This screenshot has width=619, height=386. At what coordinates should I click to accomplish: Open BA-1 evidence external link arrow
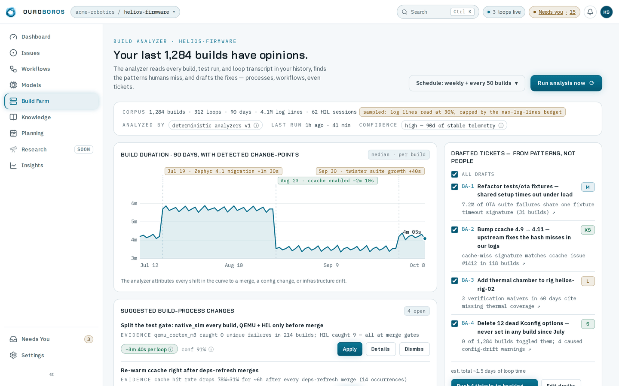(554, 213)
